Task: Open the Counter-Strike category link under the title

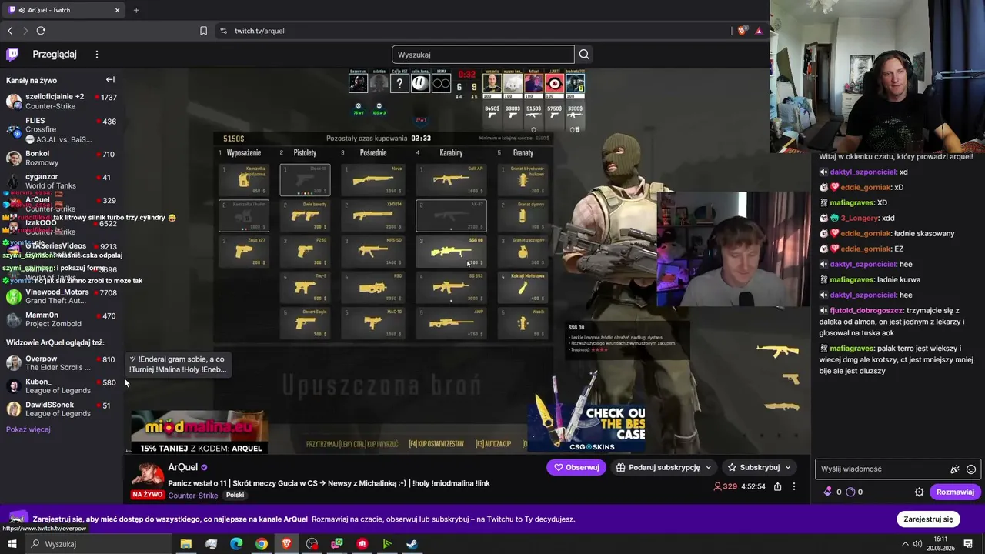Action: 192,496
